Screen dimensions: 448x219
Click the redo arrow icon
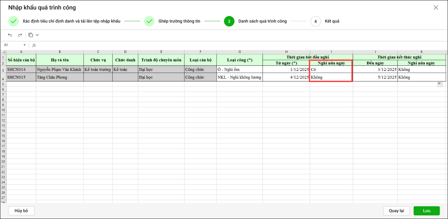point(20,35)
